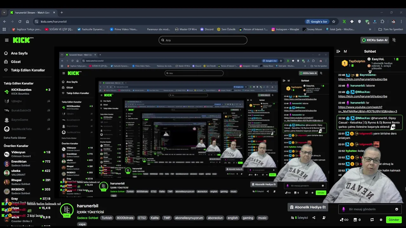406x228 pixels.
Task: Open Chrome extensions puzzle icon
Action: [x=382, y=22]
